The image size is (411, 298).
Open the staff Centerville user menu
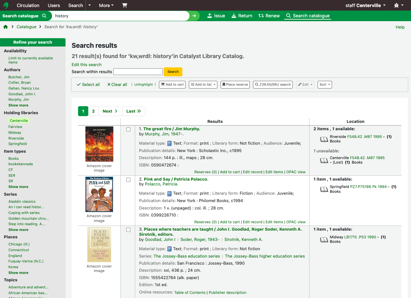click(x=365, y=5)
